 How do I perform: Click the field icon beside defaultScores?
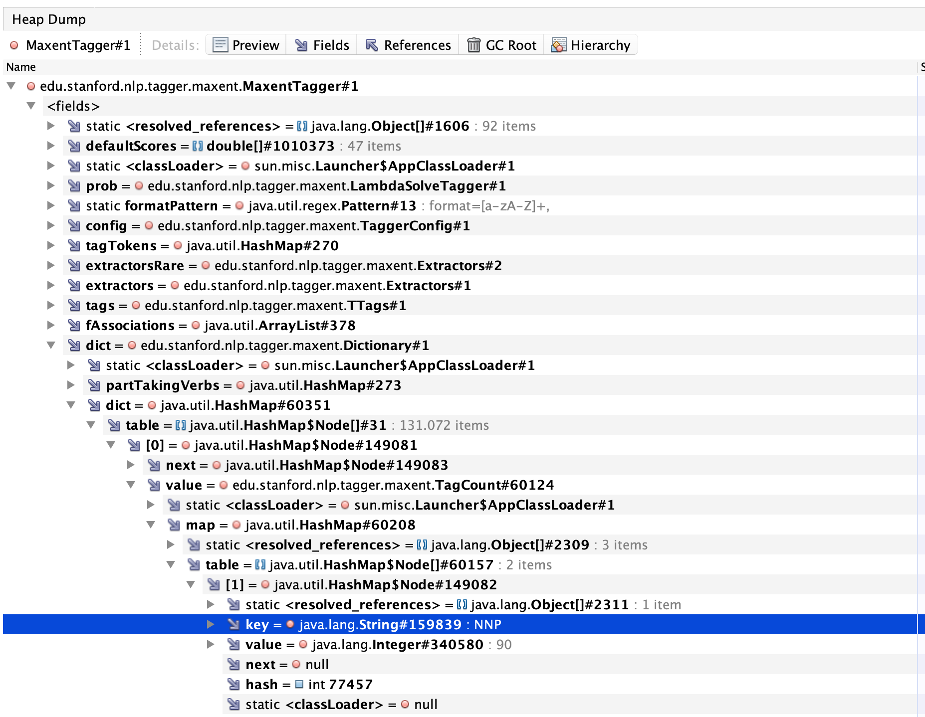pyautogui.click(x=74, y=146)
